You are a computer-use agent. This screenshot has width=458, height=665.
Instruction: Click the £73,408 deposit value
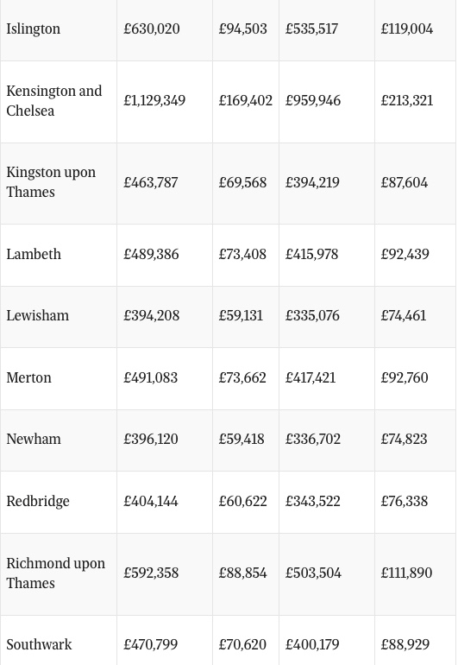pos(242,254)
